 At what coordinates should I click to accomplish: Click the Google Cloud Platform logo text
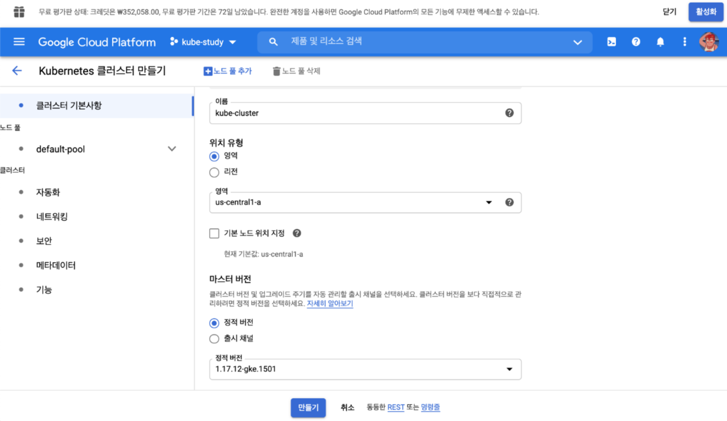pos(97,42)
